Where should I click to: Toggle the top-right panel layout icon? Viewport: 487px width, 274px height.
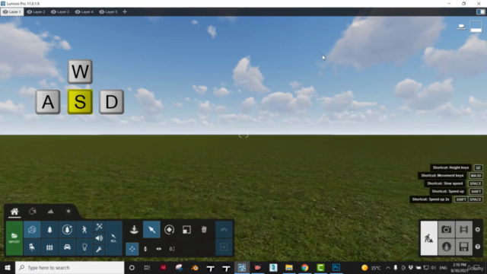coord(480,12)
